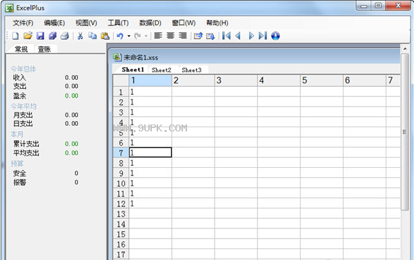
Task: Click the cell in row 12, column 1
Action: pos(150,204)
